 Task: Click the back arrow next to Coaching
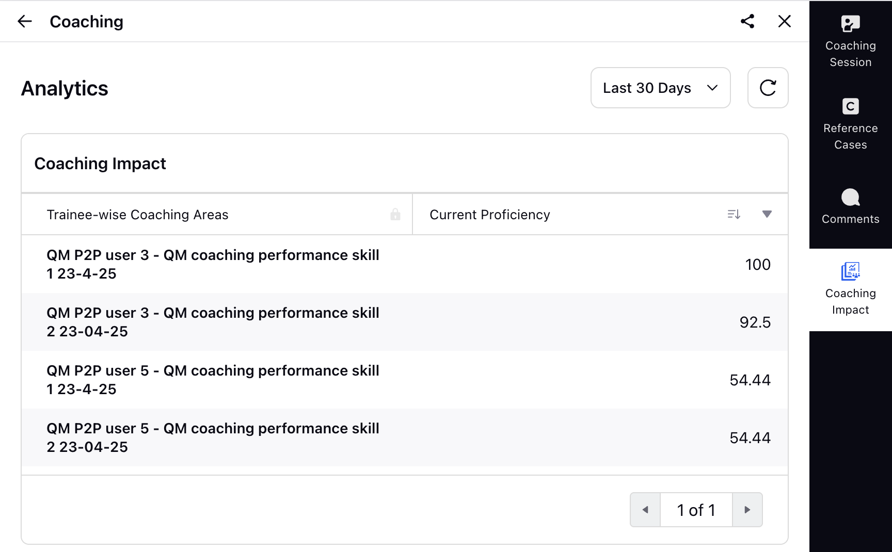click(25, 22)
